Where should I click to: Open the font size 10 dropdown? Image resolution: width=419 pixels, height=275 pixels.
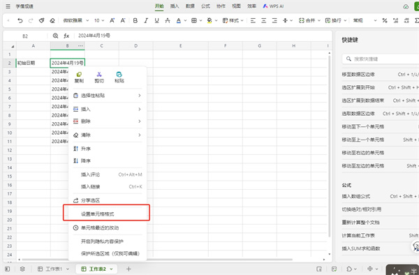click(x=99, y=20)
